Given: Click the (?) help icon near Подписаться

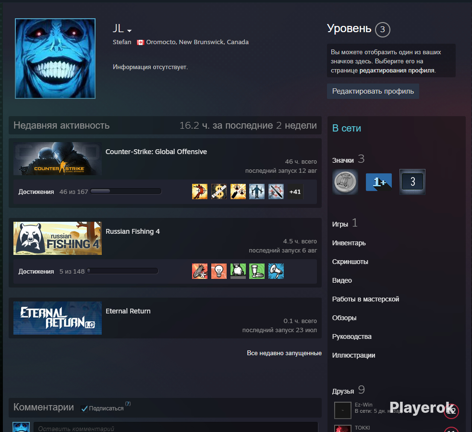Looking at the screenshot, I should pos(128,404).
